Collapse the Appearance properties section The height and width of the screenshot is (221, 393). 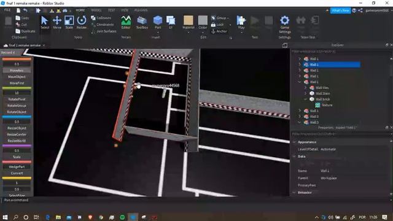[x=295, y=142]
